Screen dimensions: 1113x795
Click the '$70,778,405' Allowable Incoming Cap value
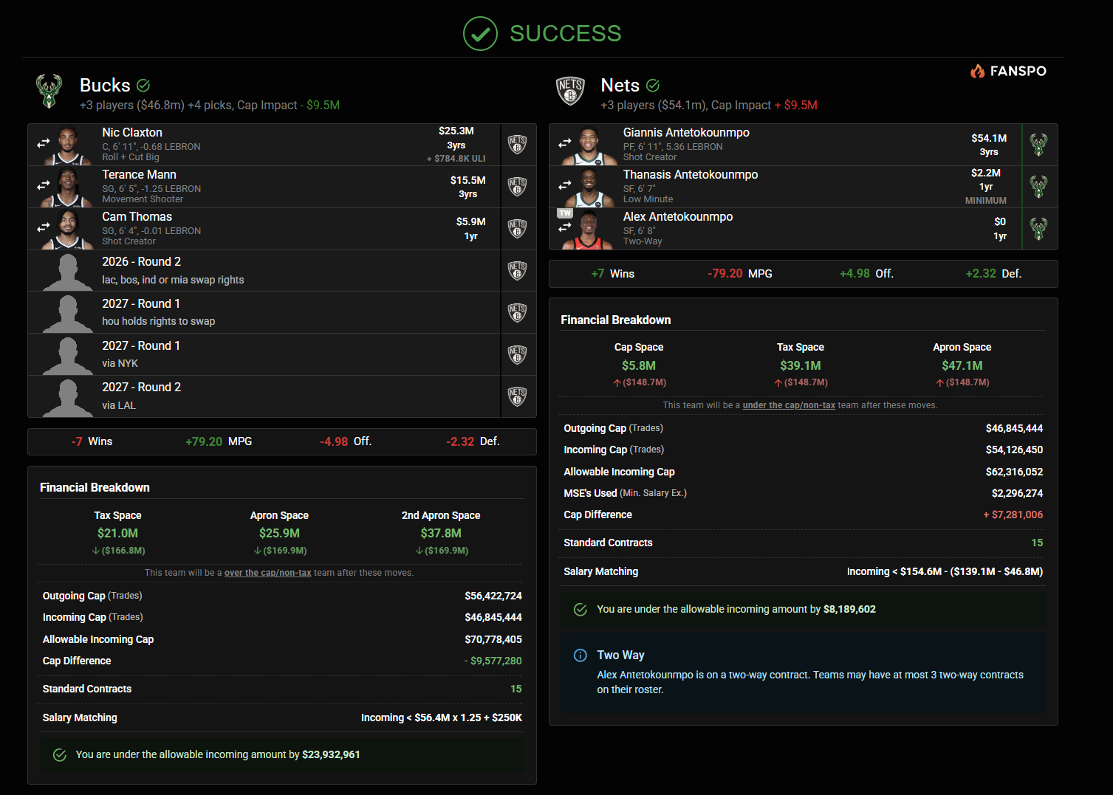pyautogui.click(x=493, y=640)
